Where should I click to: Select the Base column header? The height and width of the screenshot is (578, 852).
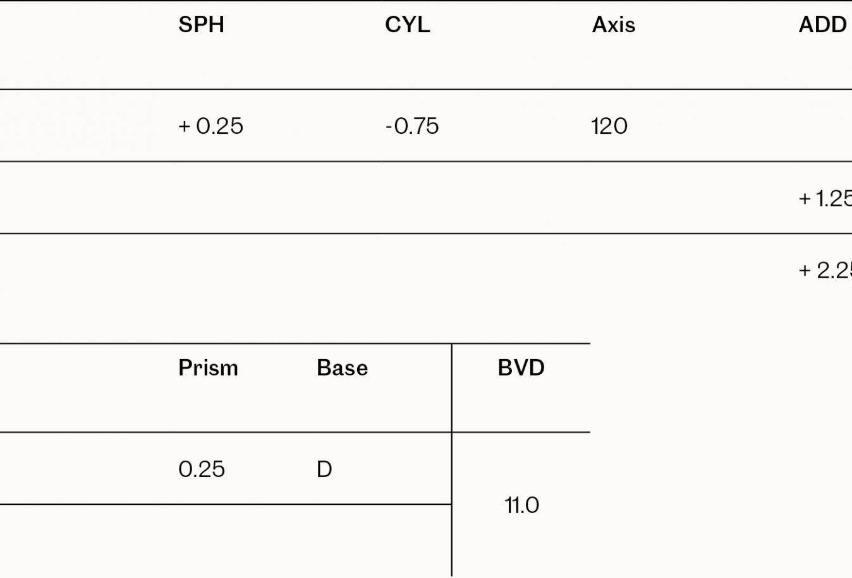point(342,368)
